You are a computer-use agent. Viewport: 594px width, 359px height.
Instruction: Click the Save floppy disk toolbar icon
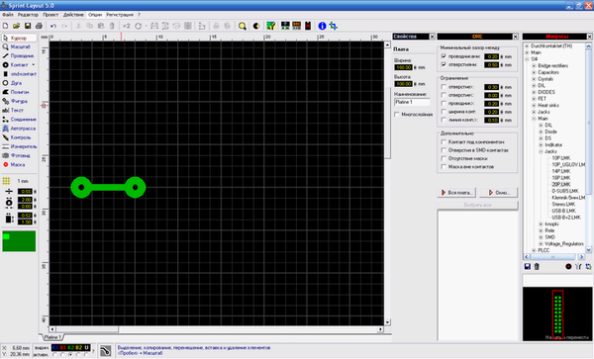pos(28,26)
